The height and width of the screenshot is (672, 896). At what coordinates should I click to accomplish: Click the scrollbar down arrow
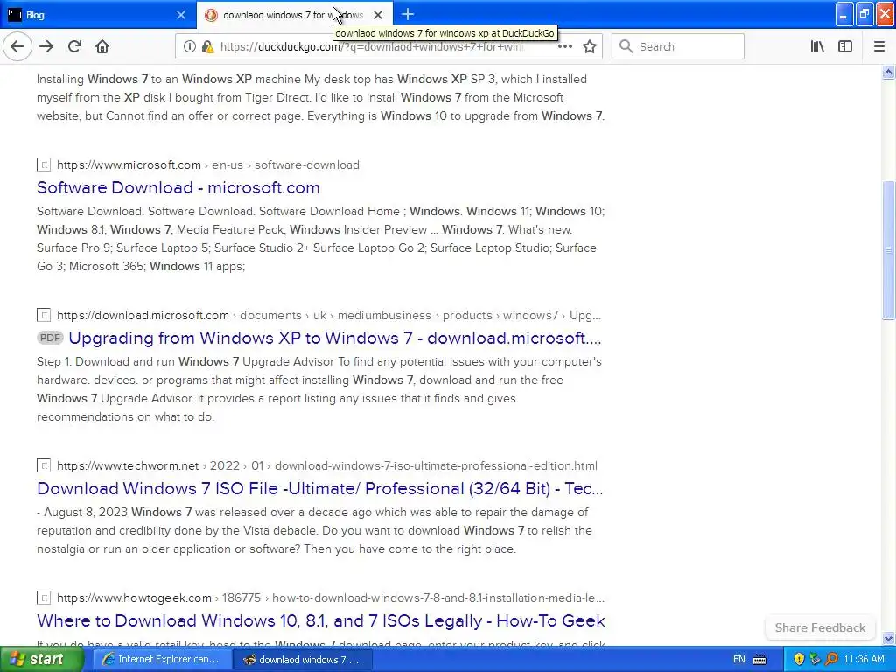[889, 638]
